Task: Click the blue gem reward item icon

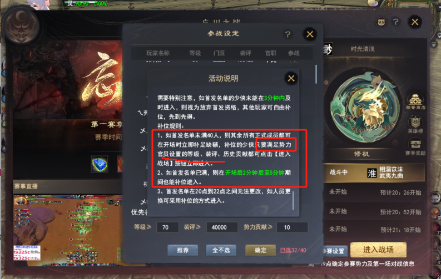Action: [100, 164]
